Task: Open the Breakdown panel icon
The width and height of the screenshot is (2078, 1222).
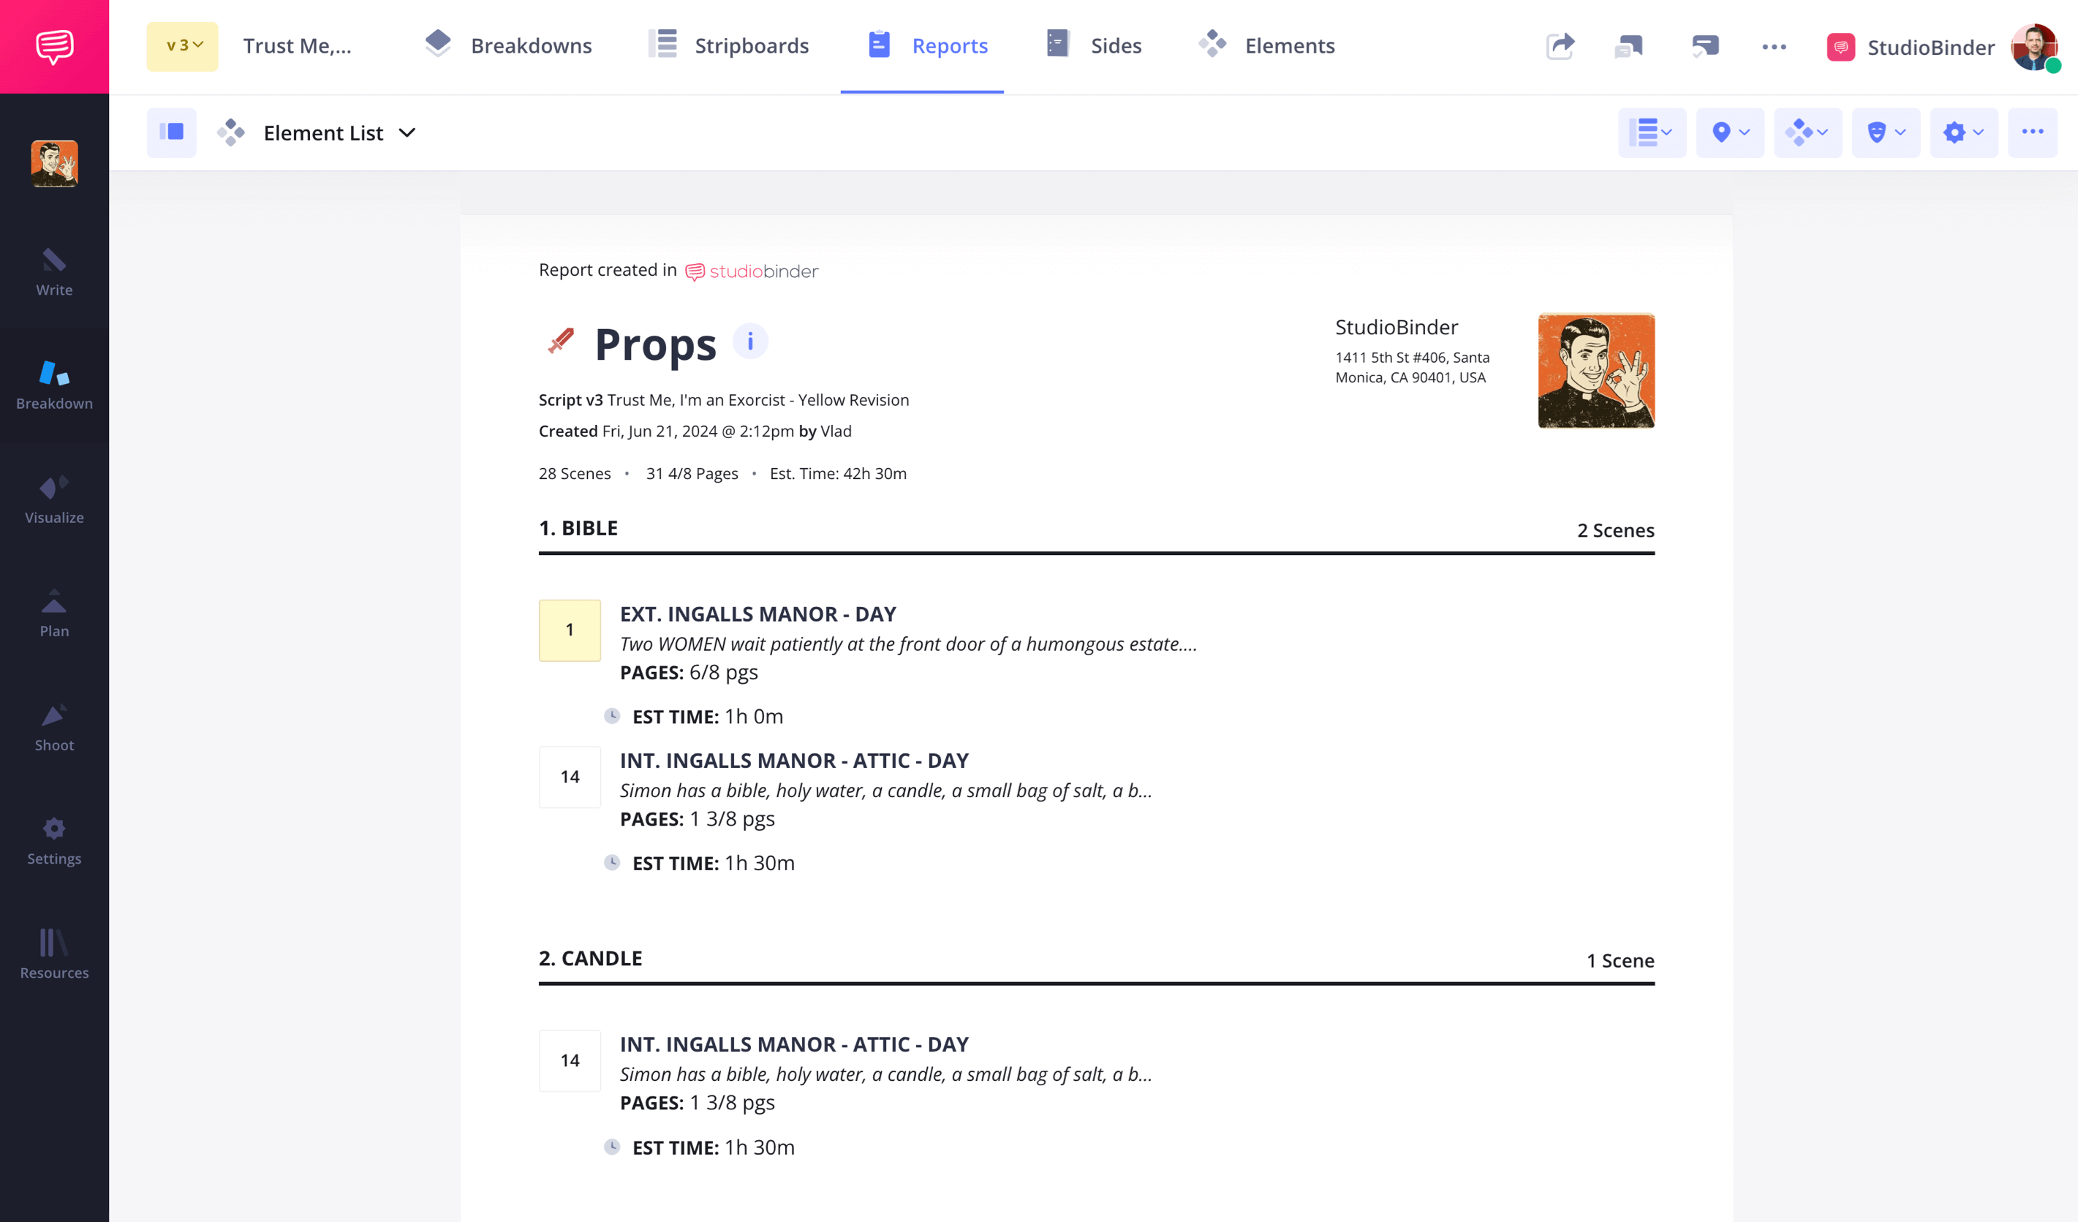Action: (x=54, y=384)
